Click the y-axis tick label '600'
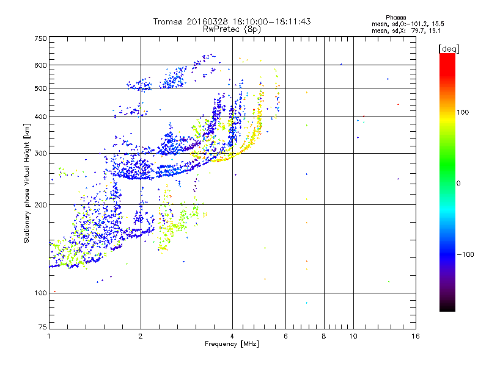 pos(40,65)
